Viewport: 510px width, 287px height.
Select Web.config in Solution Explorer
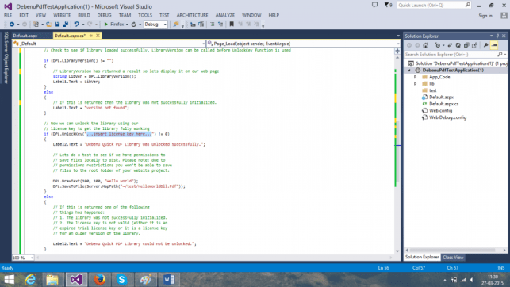tap(440, 111)
